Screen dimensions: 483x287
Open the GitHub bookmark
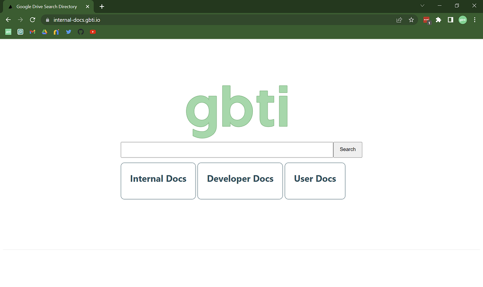click(x=80, y=31)
